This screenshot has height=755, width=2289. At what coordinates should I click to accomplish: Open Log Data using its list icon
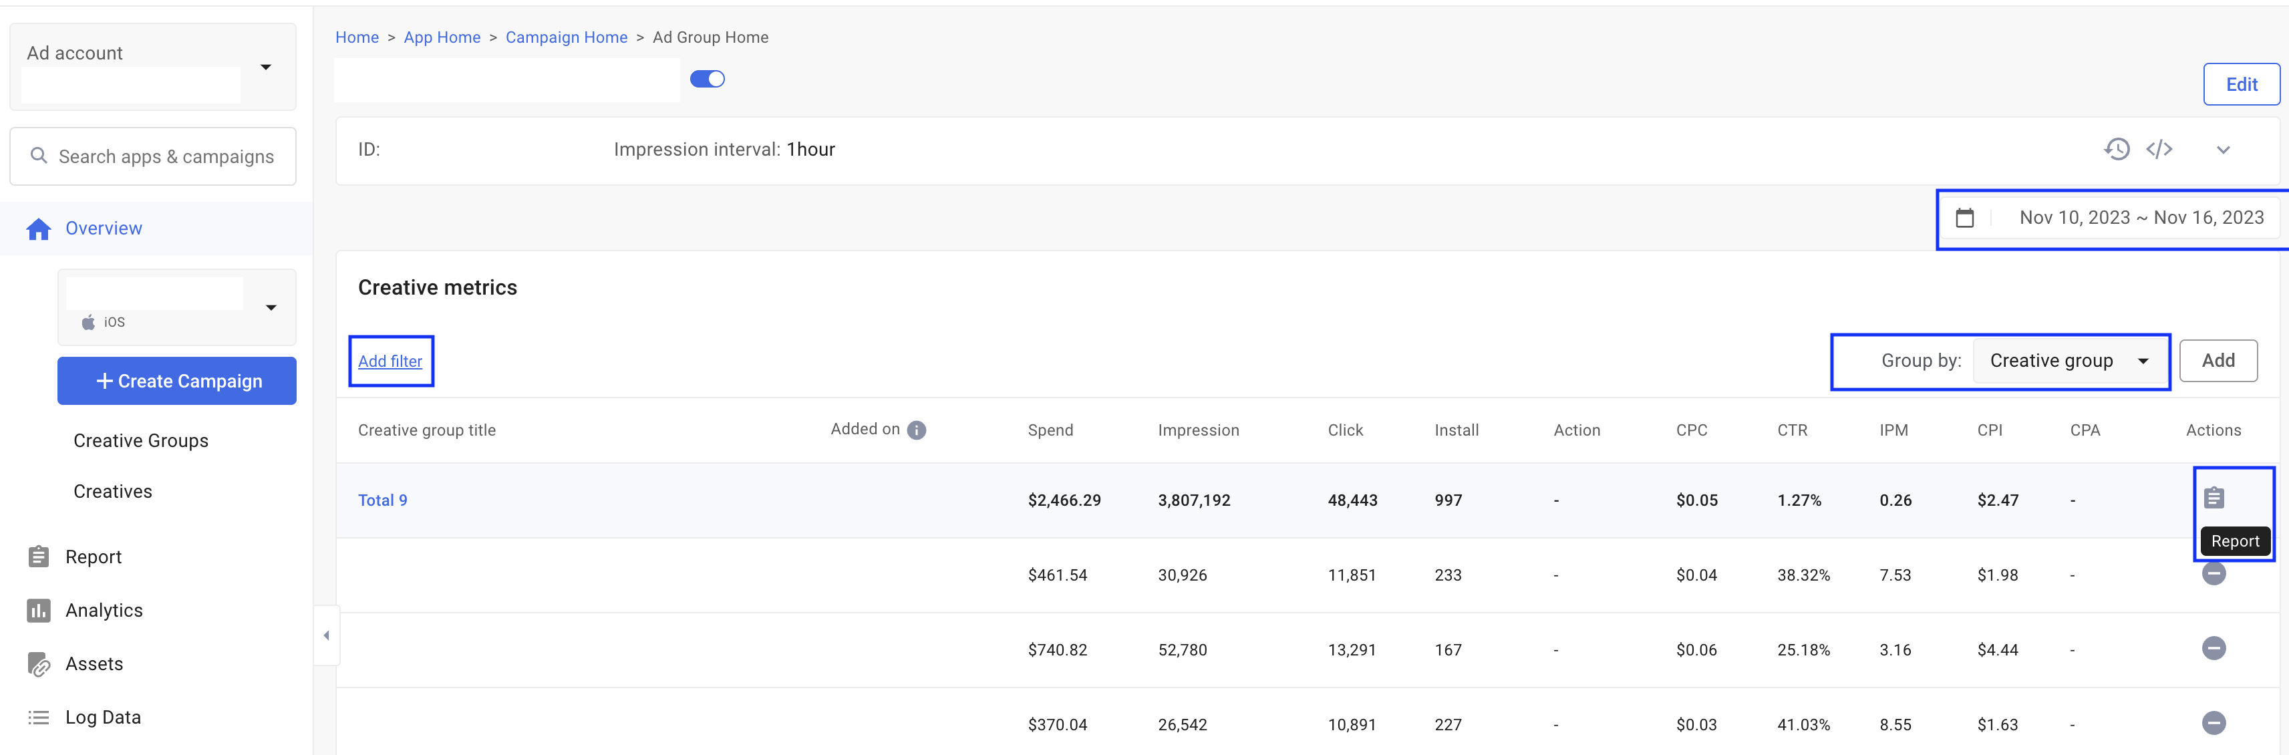(x=39, y=717)
